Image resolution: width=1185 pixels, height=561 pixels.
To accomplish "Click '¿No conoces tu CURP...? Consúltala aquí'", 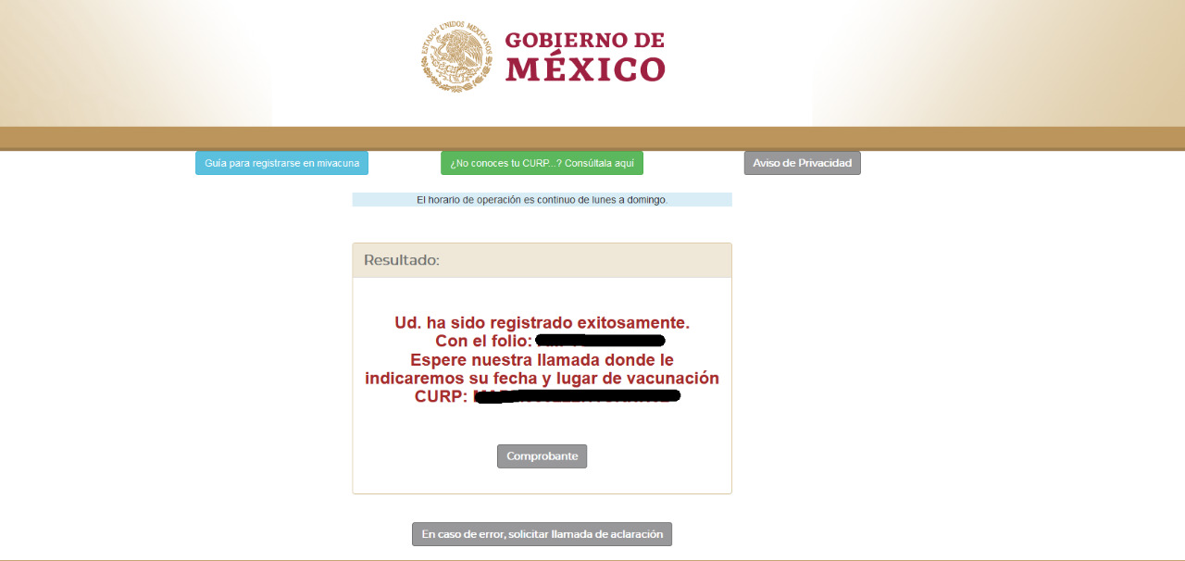I will pos(542,162).
